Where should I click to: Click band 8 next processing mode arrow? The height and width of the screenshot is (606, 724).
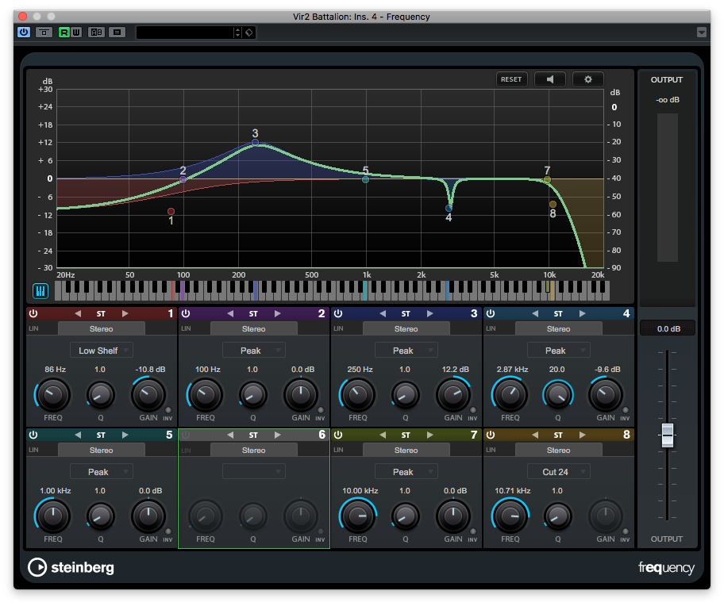pyautogui.click(x=582, y=435)
